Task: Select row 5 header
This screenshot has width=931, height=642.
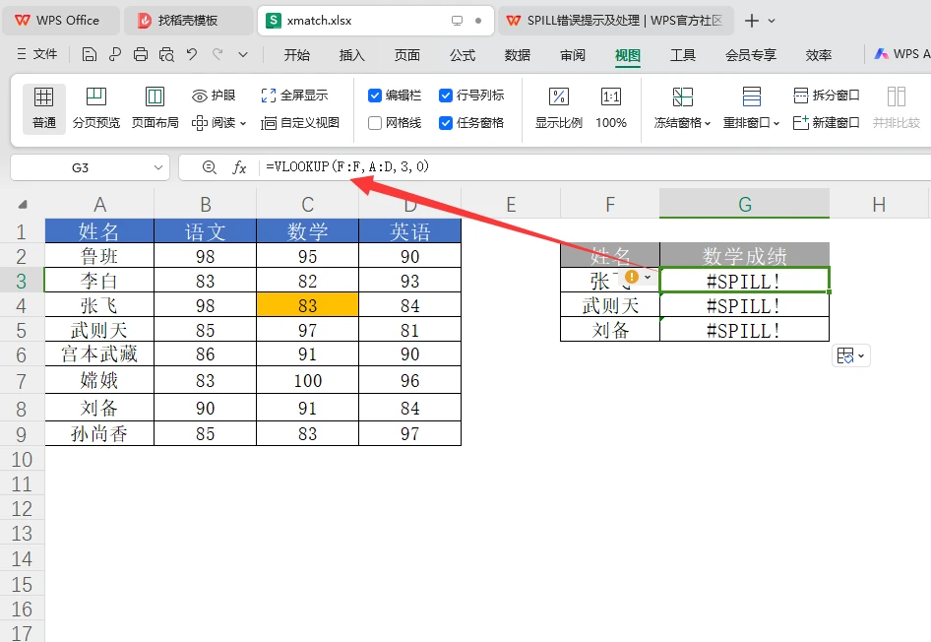Action: 22,330
